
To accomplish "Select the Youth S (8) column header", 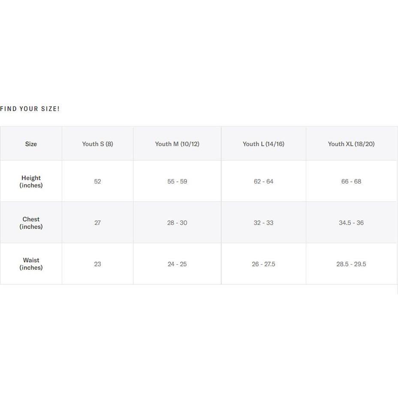I will click(97, 144).
